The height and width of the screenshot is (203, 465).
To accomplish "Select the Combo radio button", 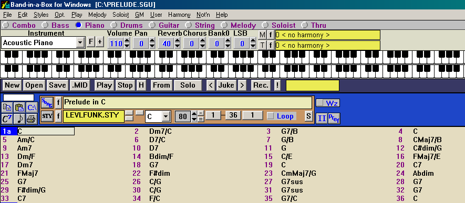I will click(x=6, y=25).
